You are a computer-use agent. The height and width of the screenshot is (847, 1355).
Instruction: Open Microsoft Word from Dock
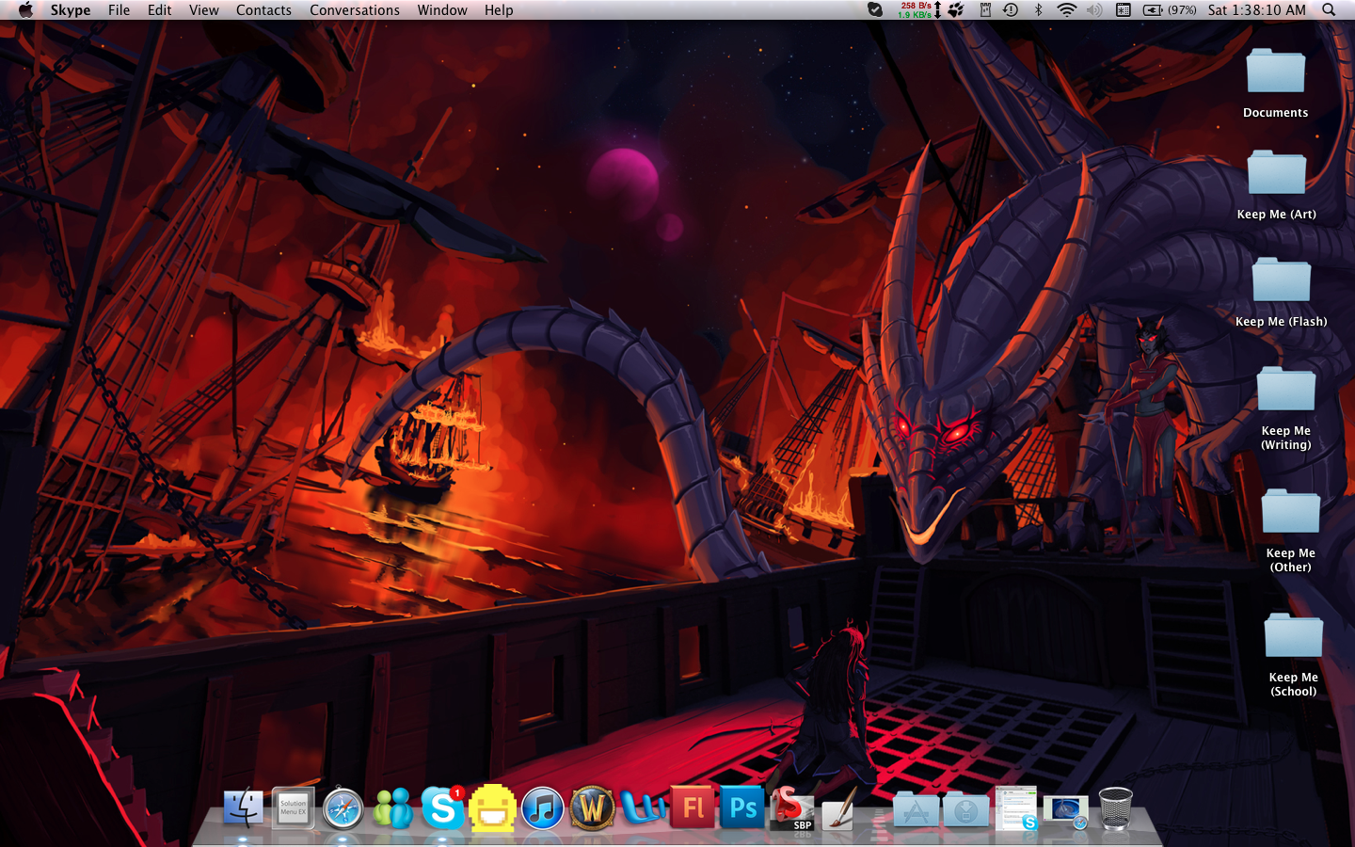(643, 808)
